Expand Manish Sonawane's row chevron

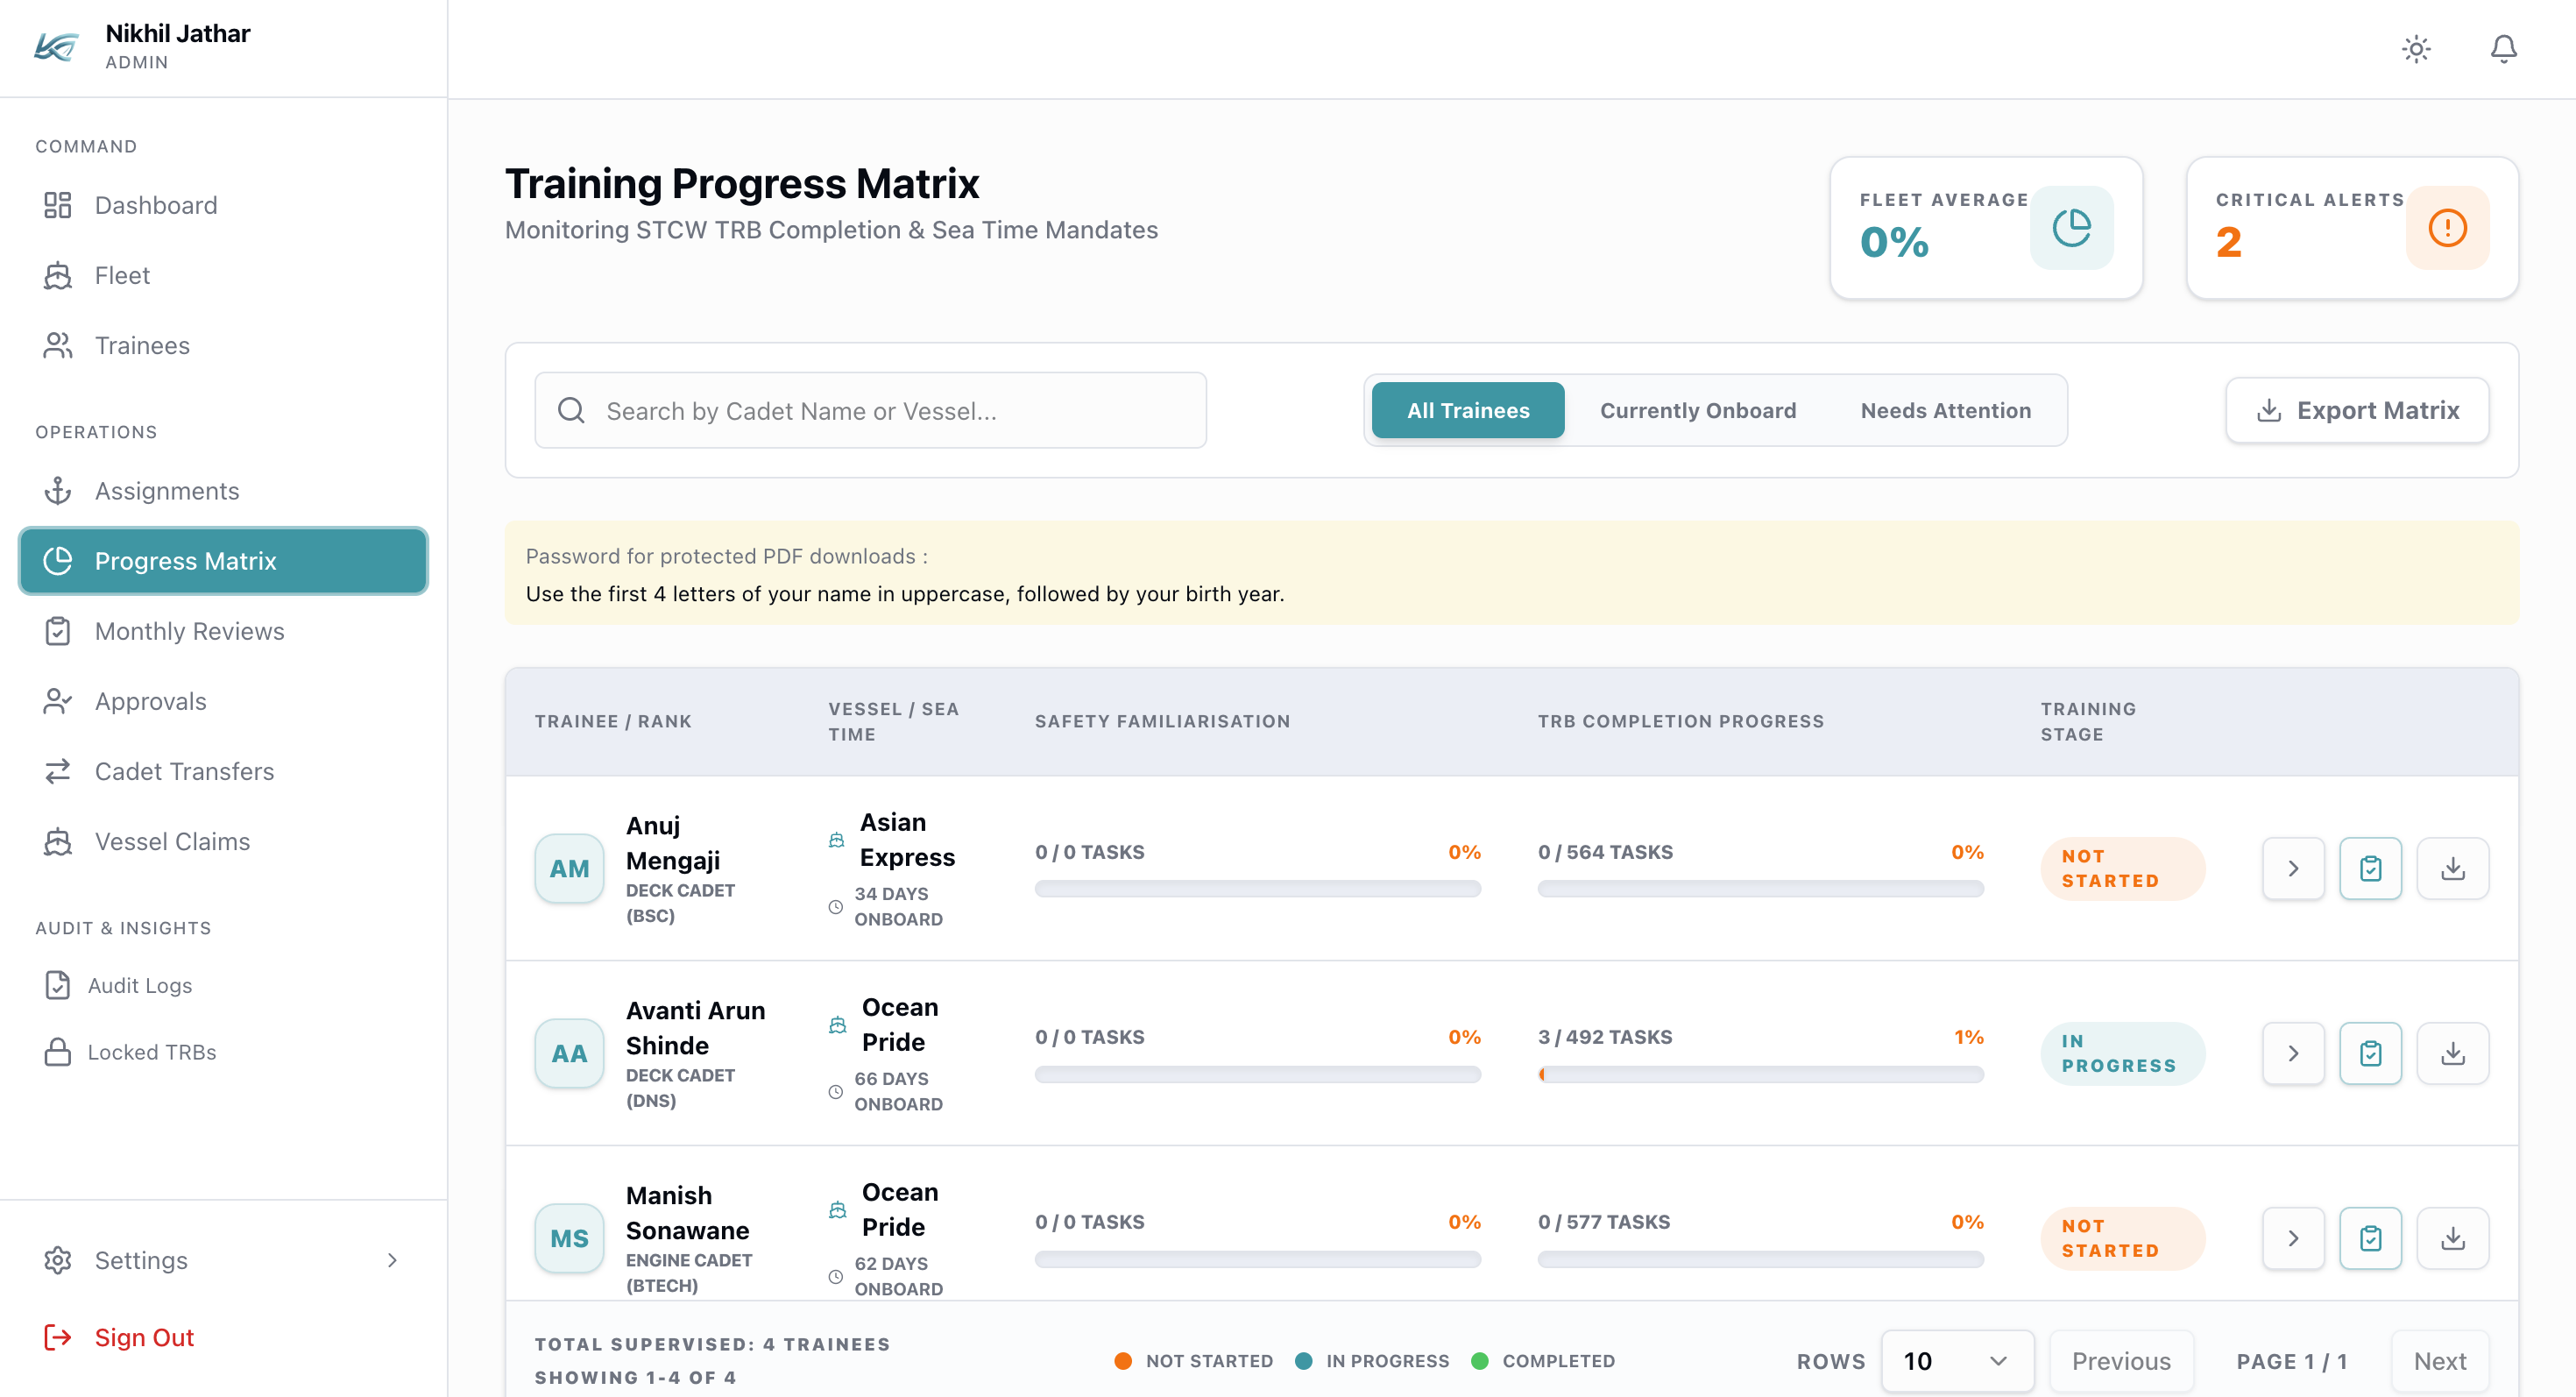(2293, 1238)
